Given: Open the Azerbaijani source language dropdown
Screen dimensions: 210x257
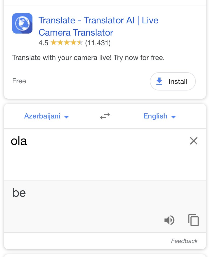Looking at the screenshot, I should click(46, 116).
